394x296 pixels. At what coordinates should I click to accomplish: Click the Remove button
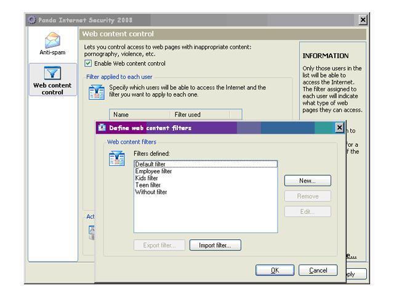coord(308,196)
